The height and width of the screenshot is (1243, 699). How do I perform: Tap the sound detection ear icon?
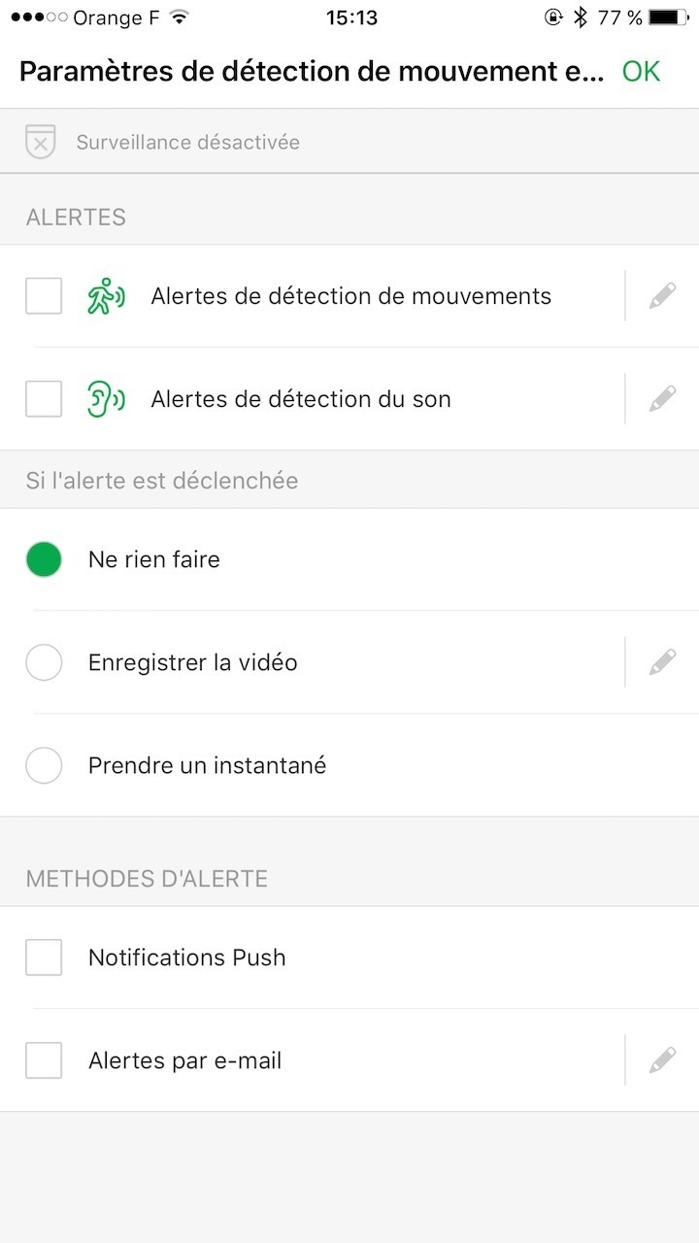[106, 399]
